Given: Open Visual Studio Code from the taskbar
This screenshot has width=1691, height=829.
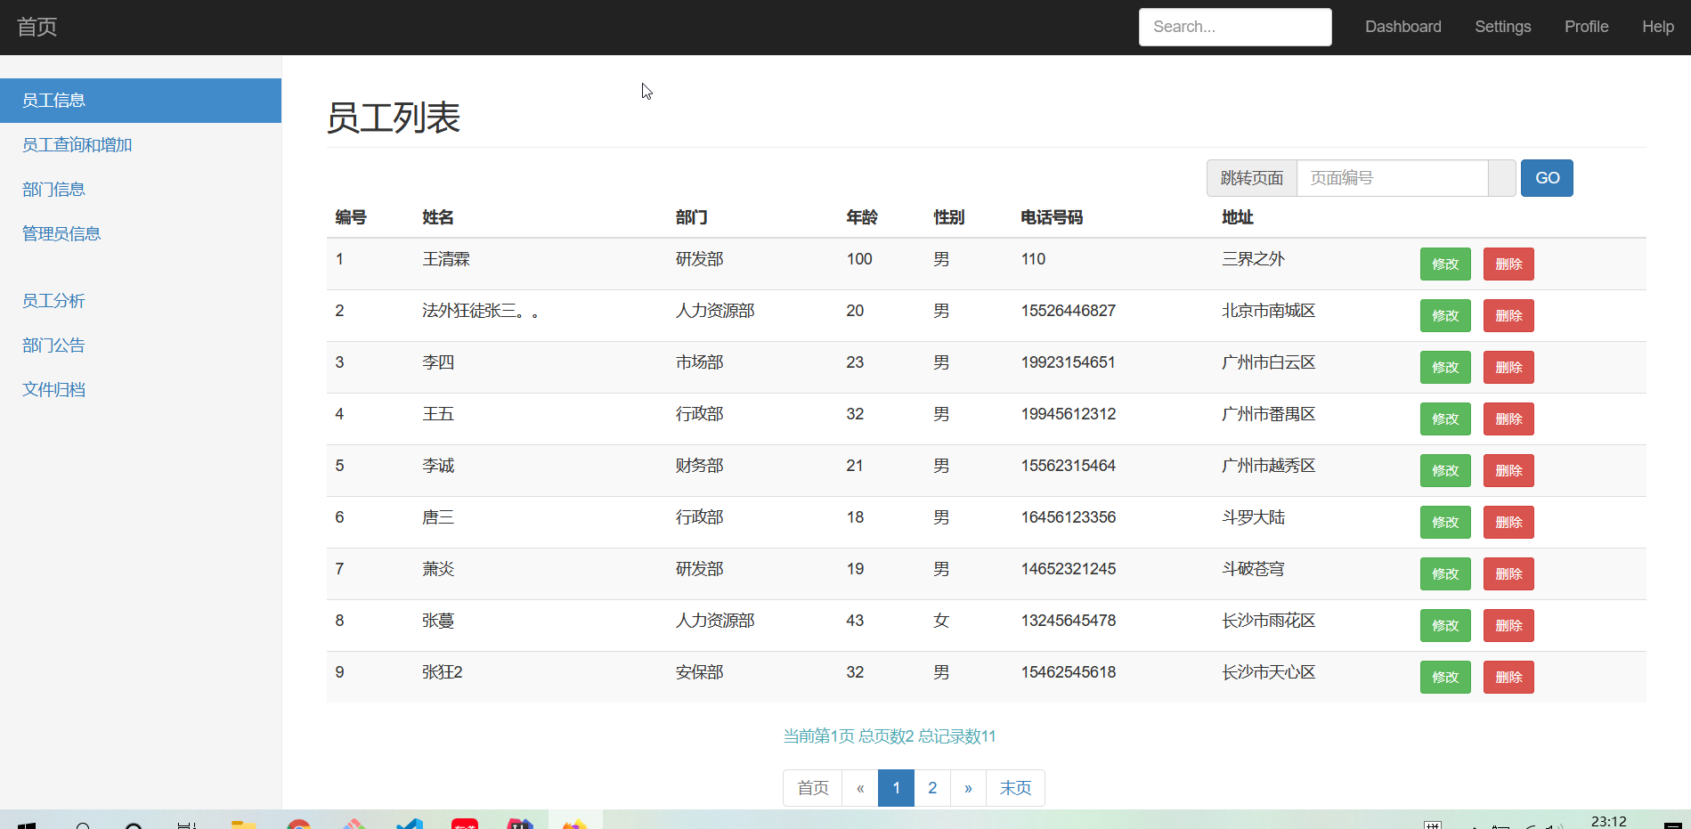Looking at the screenshot, I should (410, 825).
